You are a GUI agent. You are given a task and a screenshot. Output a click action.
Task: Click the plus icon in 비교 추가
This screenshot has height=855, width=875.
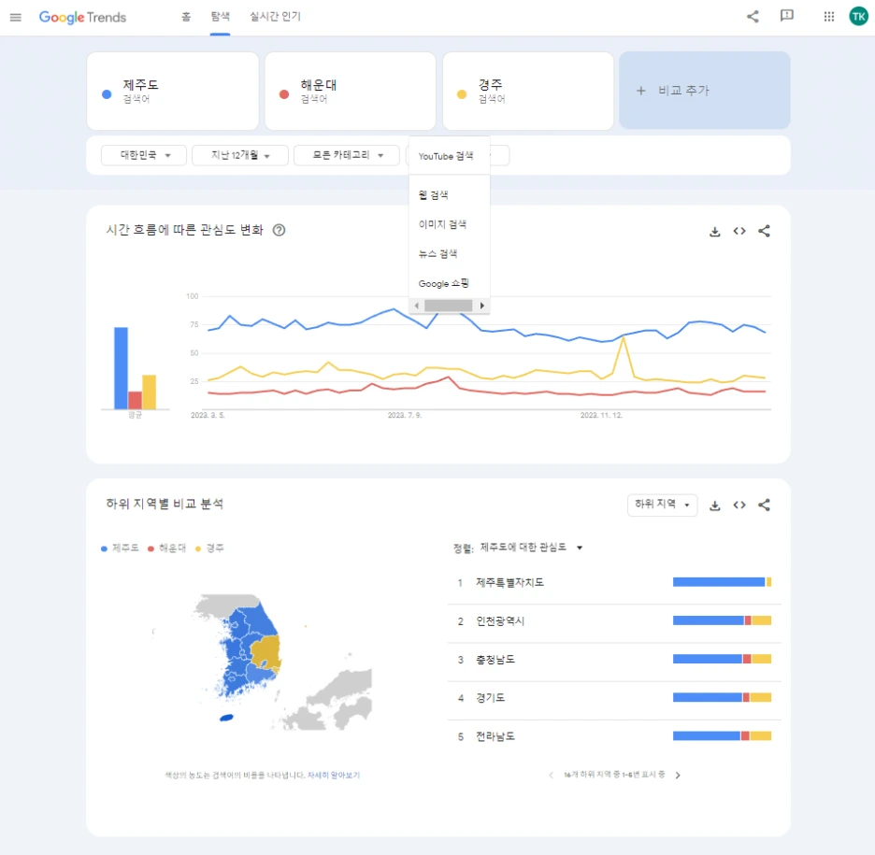pyautogui.click(x=641, y=91)
